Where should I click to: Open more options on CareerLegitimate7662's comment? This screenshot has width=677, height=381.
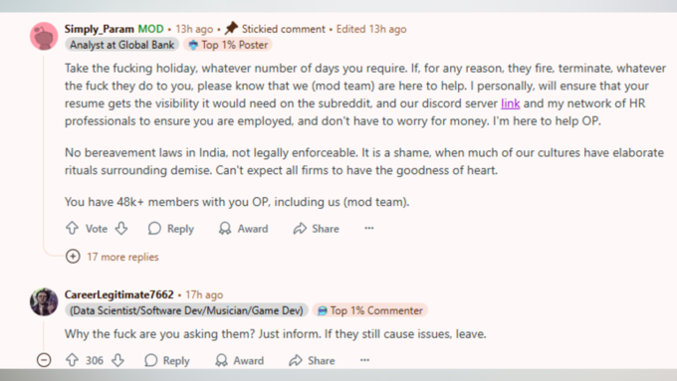[364, 360]
